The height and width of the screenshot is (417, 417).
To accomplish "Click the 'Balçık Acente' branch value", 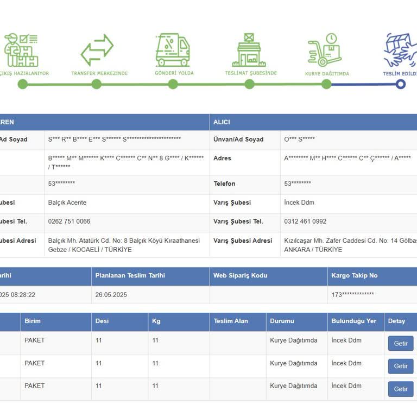I will coord(67,203).
